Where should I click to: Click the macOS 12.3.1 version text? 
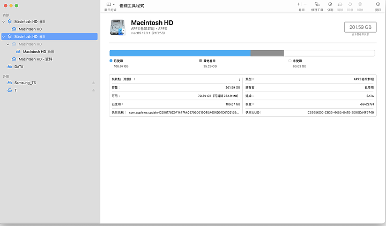(148, 33)
